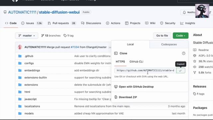213x120 pixels.
Task: Click the copy URL checkmark button
Action: 180,70
